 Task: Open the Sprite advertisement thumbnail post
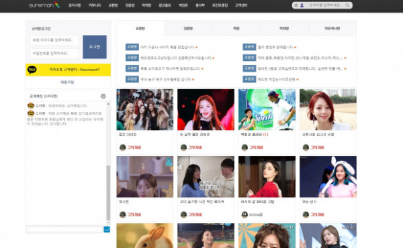point(267,109)
